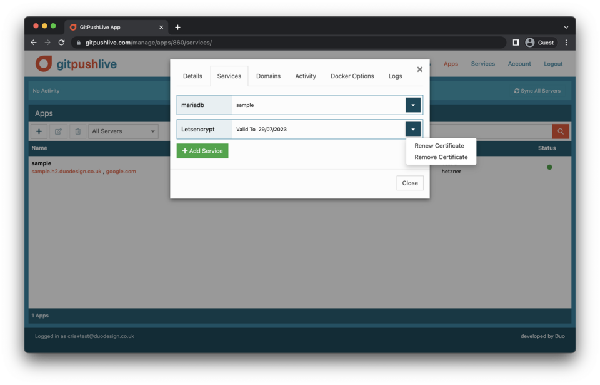Screen dimensions: 600x385
Task: Open the Apps navigation link
Action: pyautogui.click(x=451, y=64)
